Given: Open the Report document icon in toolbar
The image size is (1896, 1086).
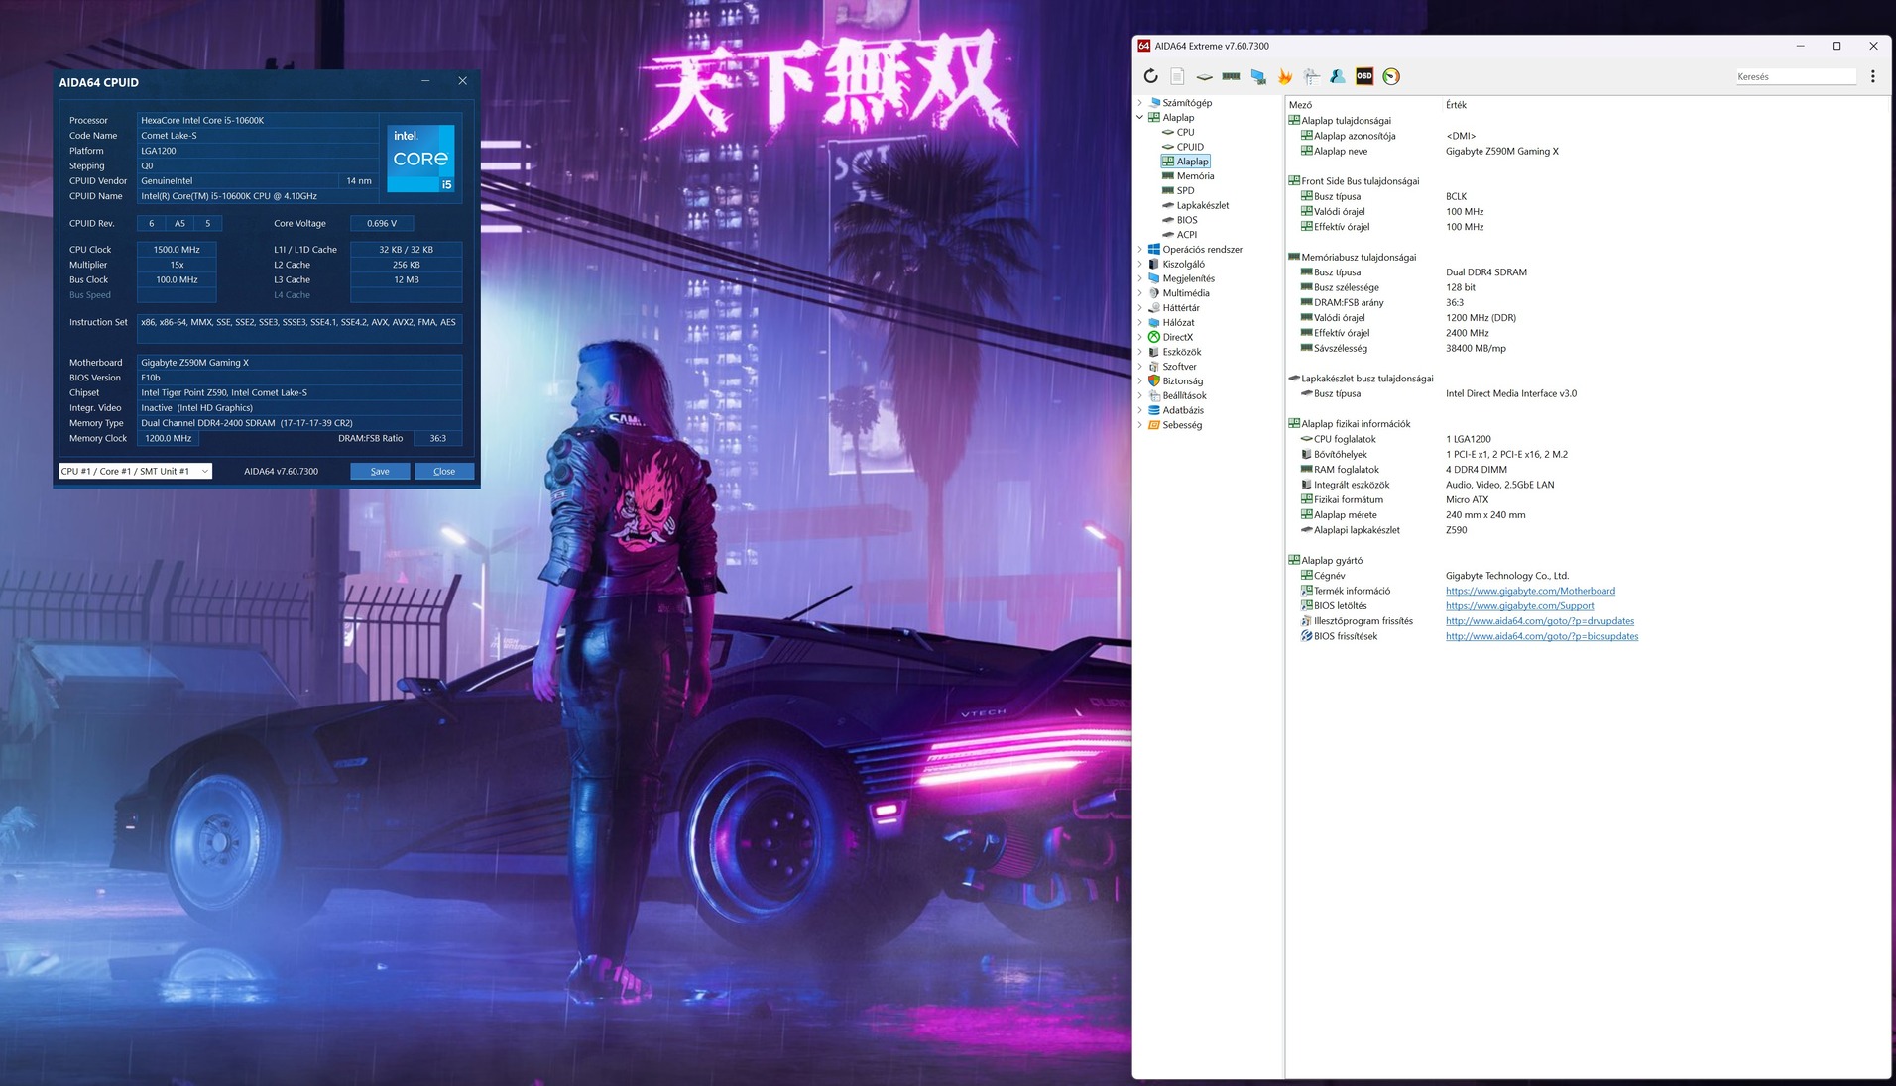Looking at the screenshot, I should click(1177, 76).
